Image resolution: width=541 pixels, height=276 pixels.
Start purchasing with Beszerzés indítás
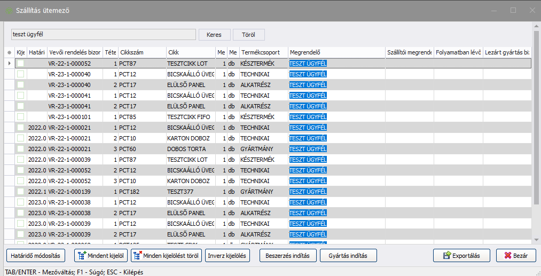(x=288, y=256)
